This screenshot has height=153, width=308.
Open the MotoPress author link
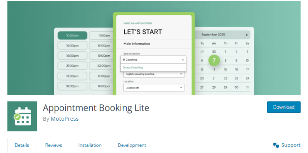[65, 119]
